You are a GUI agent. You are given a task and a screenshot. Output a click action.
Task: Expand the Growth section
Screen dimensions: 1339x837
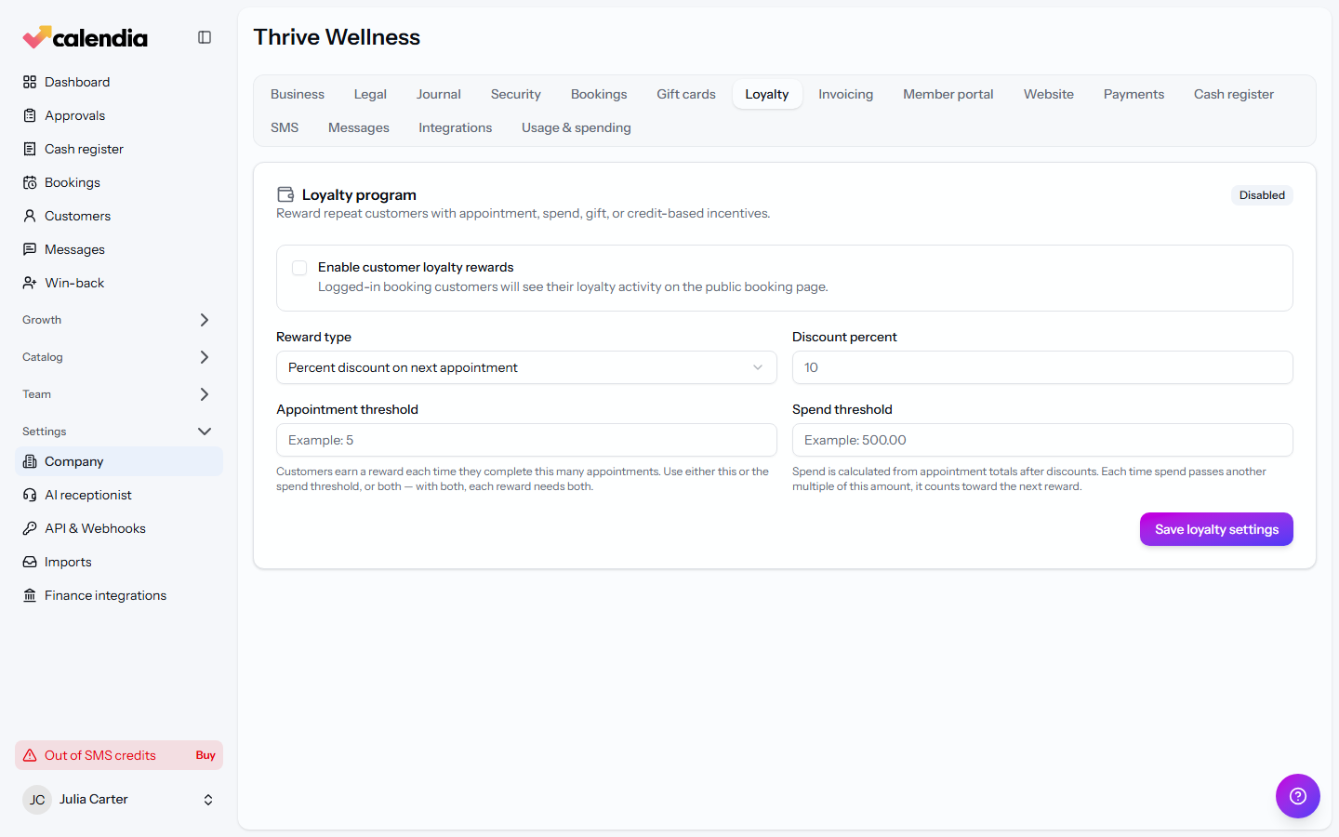(x=119, y=320)
